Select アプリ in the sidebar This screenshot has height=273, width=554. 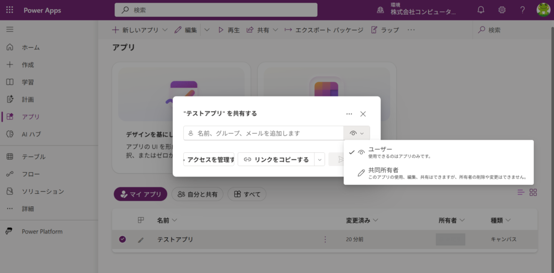pos(23,116)
